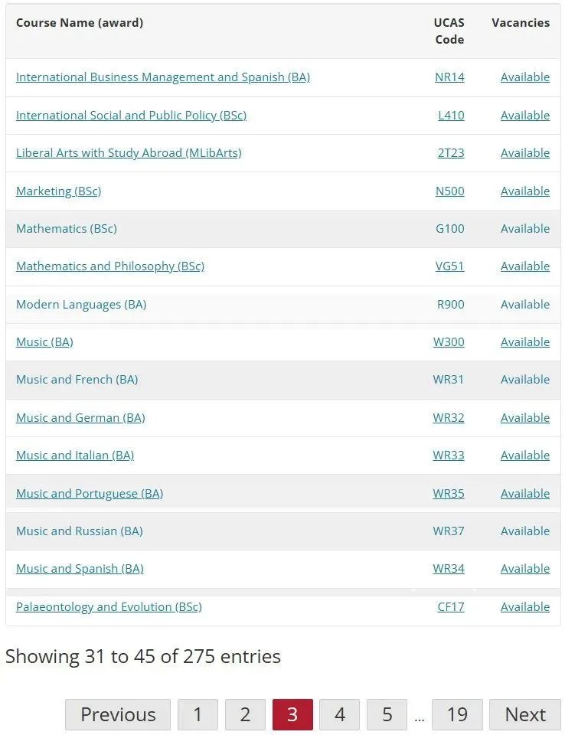The height and width of the screenshot is (748, 565).
Task: Click UCAS code WR33 link
Action: pyautogui.click(x=449, y=456)
